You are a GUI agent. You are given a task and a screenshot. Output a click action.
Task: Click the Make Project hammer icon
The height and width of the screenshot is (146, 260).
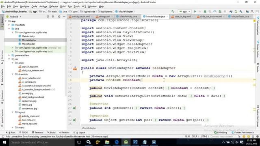tap(173, 11)
